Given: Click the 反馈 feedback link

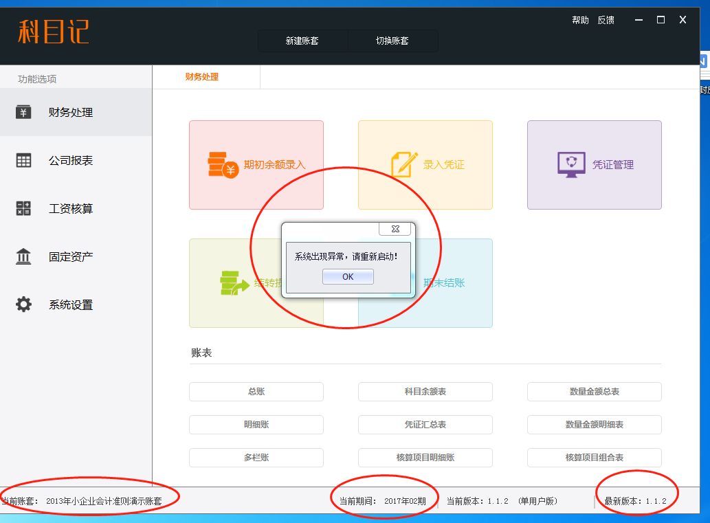Looking at the screenshot, I should point(606,21).
